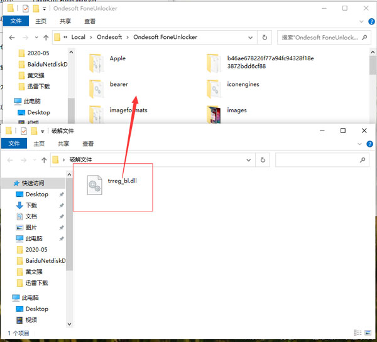
Task: Click Ondesoft FoneUnlocker breadcrumb segment
Action: tap(165, 37)
